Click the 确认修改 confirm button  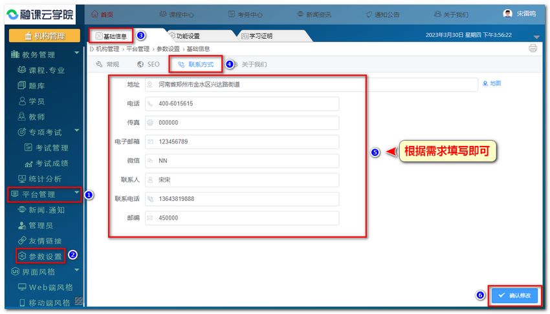pyautogui.click(x=514, y=295)
